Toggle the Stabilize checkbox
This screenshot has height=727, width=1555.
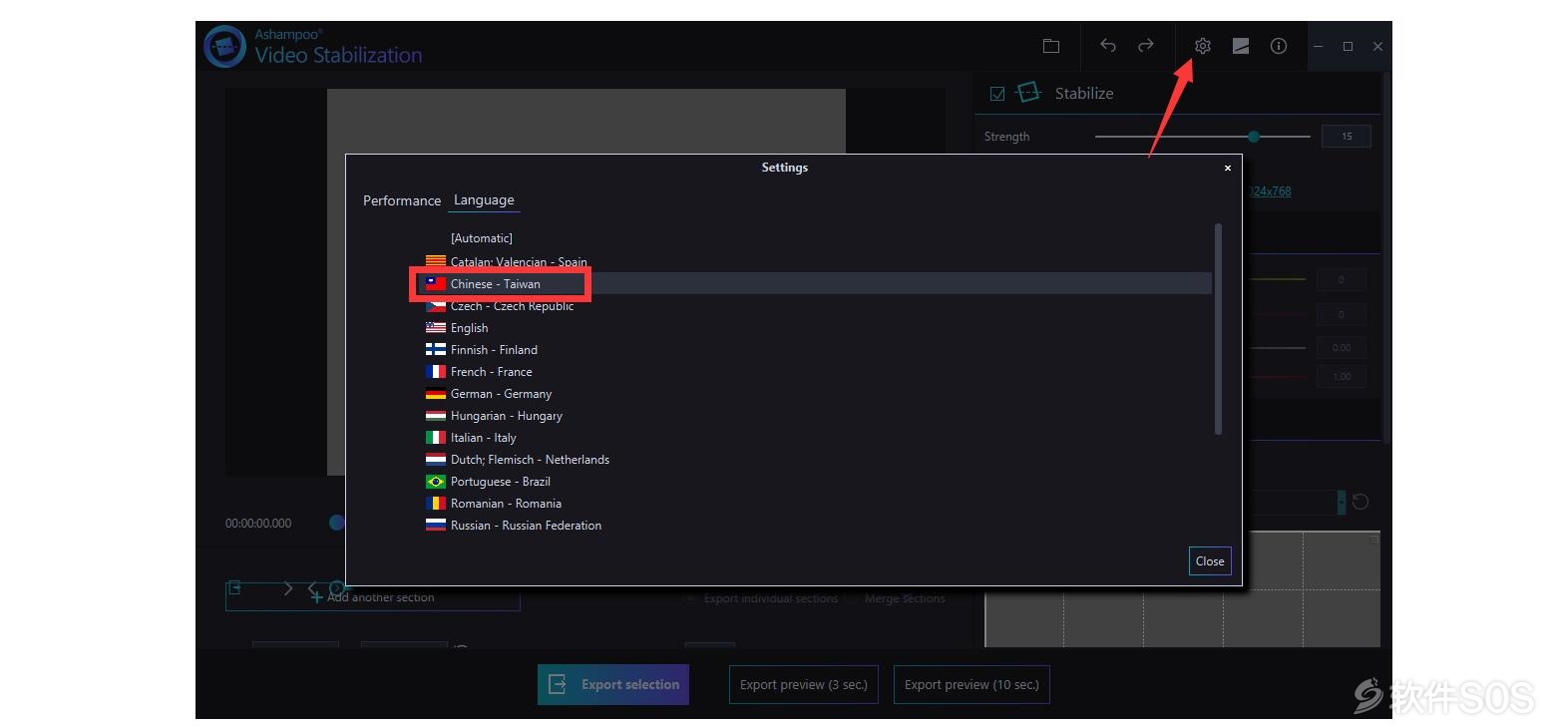pyautogui.click(x=996, y=94)
